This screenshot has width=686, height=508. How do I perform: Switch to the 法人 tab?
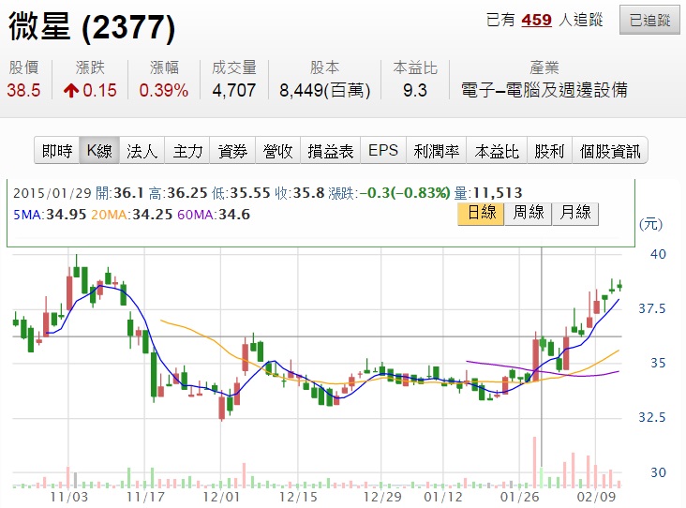tap(142, 151)
